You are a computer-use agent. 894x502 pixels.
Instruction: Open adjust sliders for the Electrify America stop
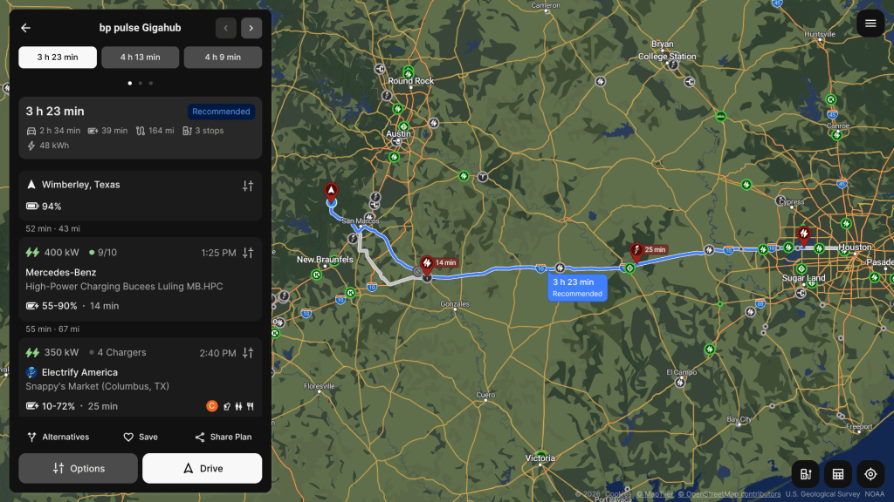(247, 353)
